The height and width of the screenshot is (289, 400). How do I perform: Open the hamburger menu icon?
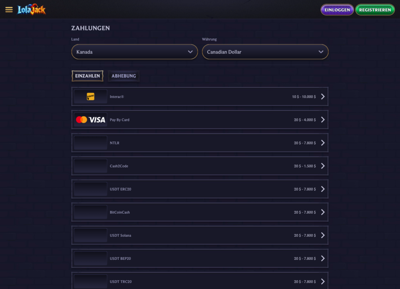point(9,10)
